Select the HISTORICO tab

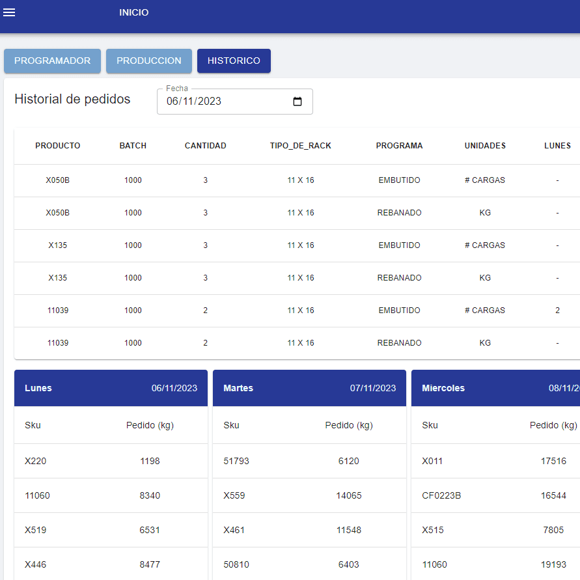tap(234, 61)
